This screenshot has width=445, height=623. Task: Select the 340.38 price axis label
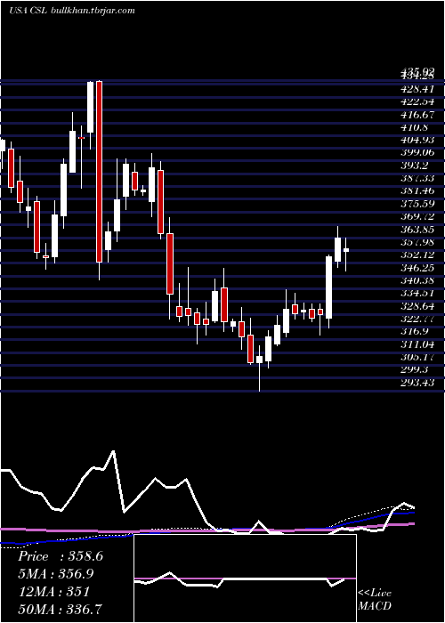417,280
